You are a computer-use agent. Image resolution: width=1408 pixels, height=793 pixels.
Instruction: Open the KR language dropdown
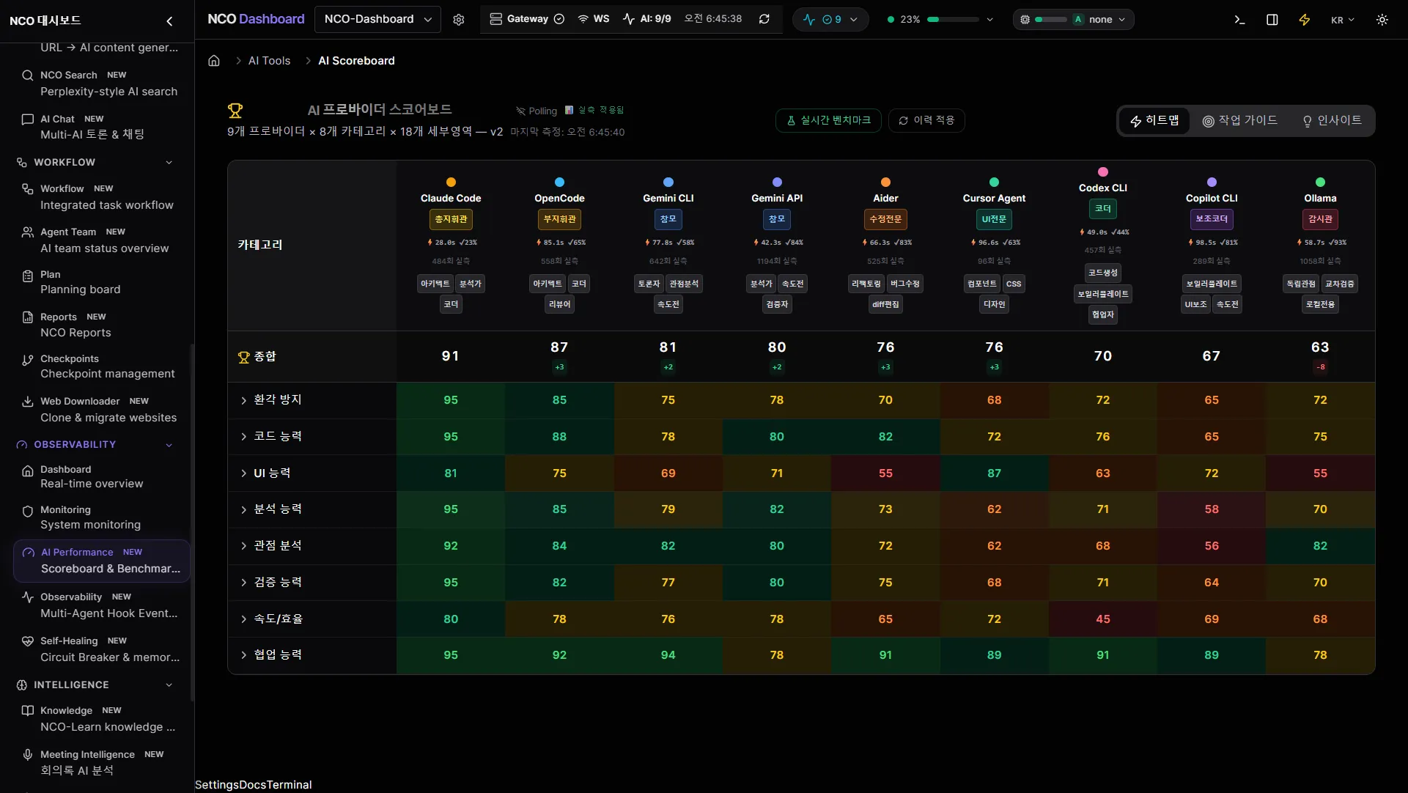point(1343,21)
